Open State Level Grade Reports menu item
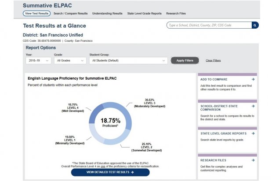The width and height of the screenshot is (279, 181). click(144, 14)
